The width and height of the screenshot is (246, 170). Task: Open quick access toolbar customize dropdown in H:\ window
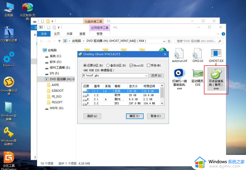(x=58, y=27)
